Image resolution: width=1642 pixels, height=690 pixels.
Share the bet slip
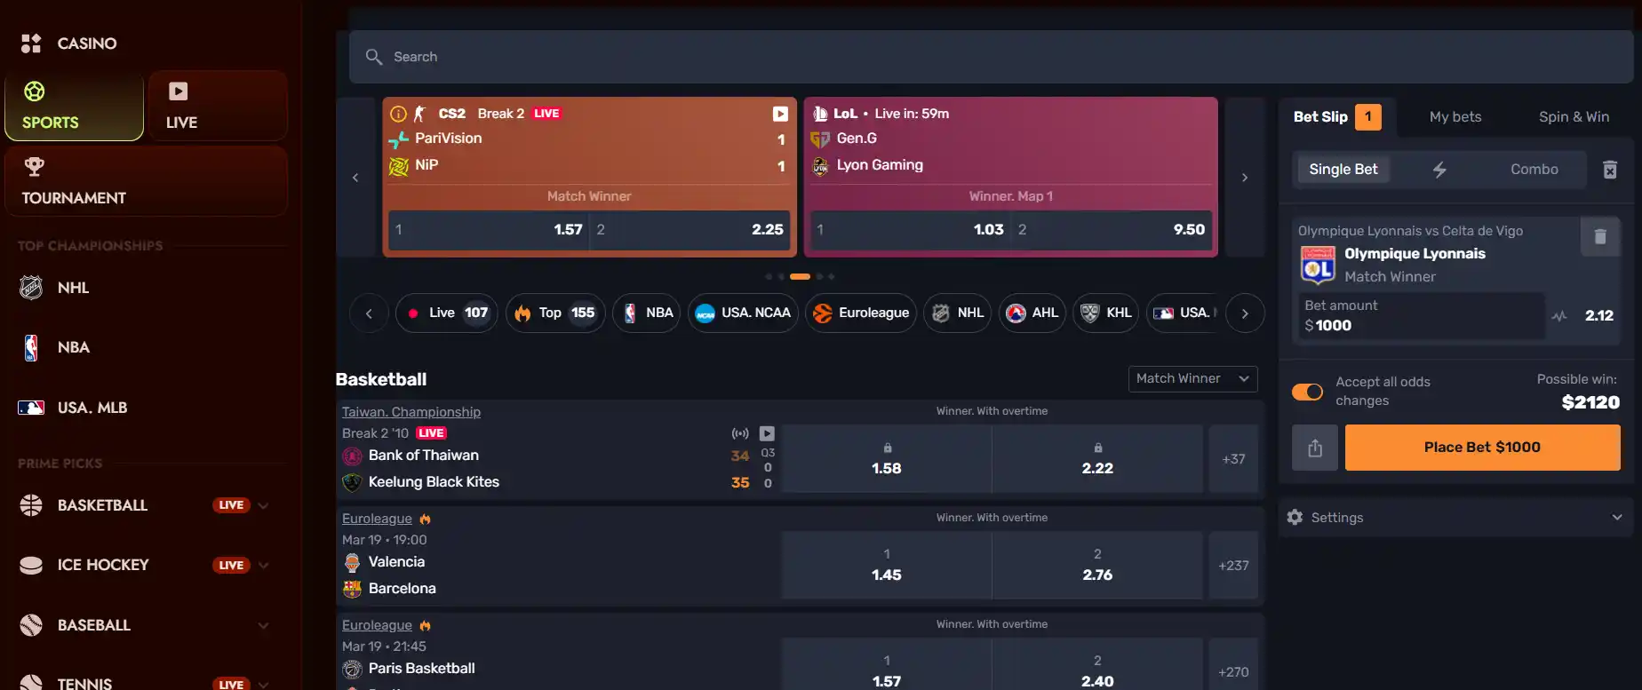pyautogui.click(x=1315, y=448)
